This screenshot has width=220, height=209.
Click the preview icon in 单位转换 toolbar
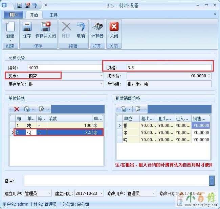coord(41,109)
